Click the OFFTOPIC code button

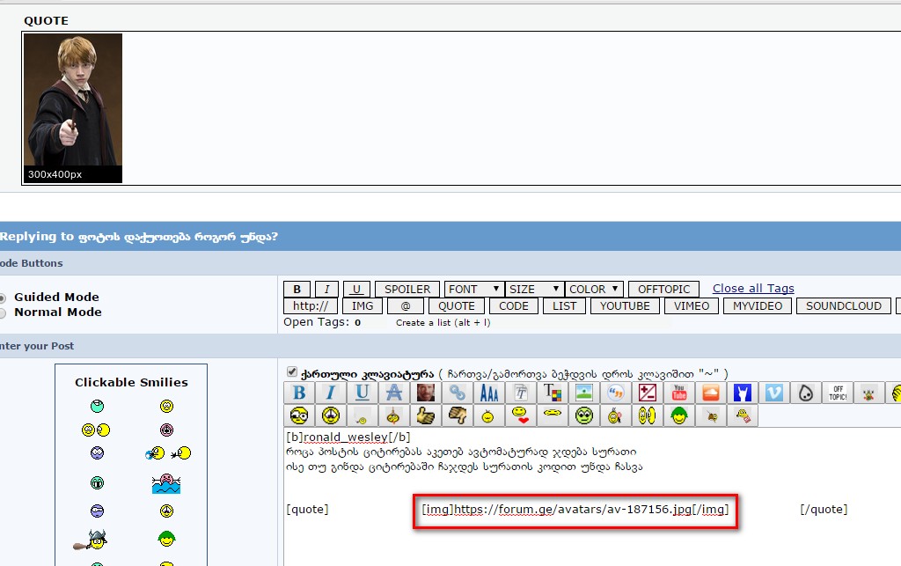(663, 289)
